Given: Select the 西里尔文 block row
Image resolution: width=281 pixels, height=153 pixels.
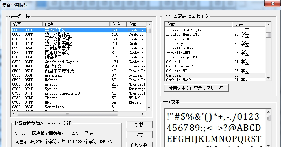Looking at the screenshot, I should pyautogui.click(x=79, y=66).
